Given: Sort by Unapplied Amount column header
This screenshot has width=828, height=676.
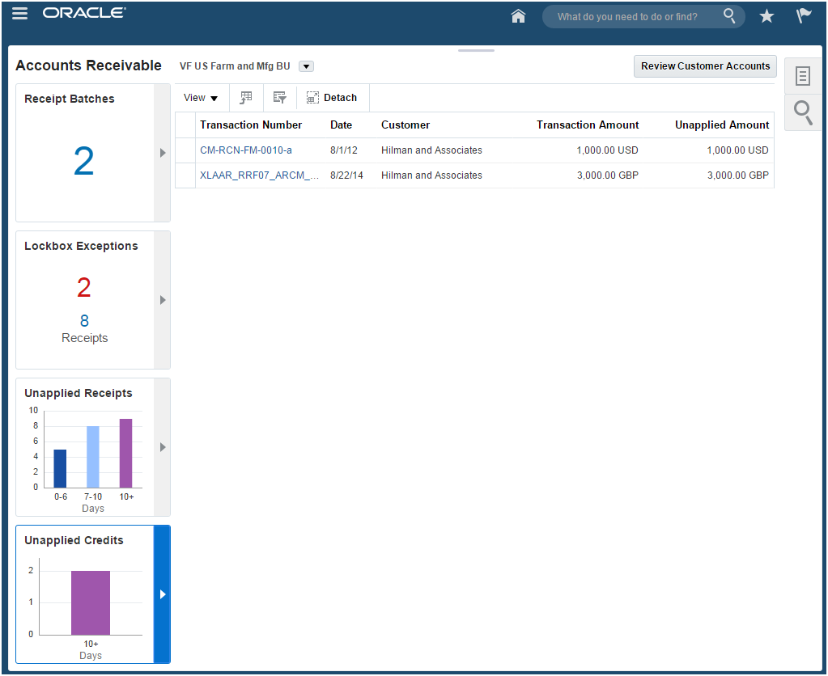Looking at the screenshot, I should click(722, 125).
